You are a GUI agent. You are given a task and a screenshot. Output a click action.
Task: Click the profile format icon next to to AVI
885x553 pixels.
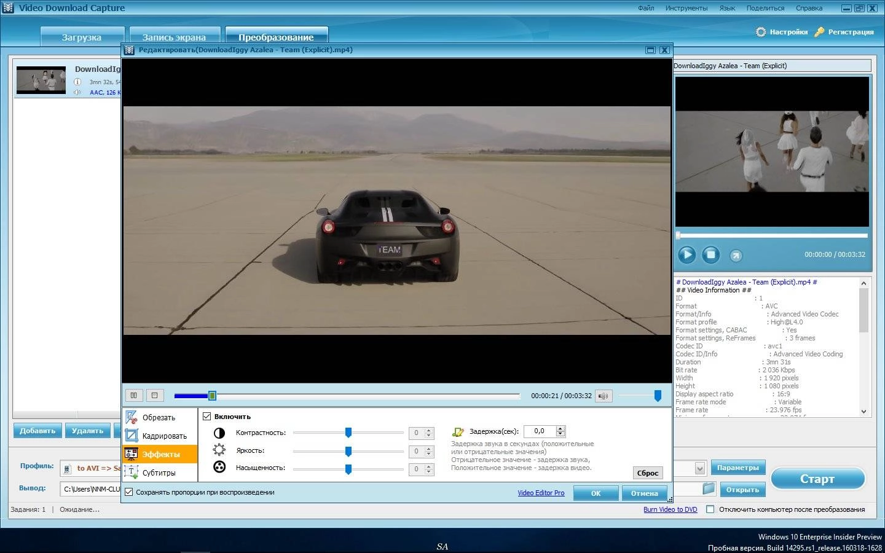(68, 469)
